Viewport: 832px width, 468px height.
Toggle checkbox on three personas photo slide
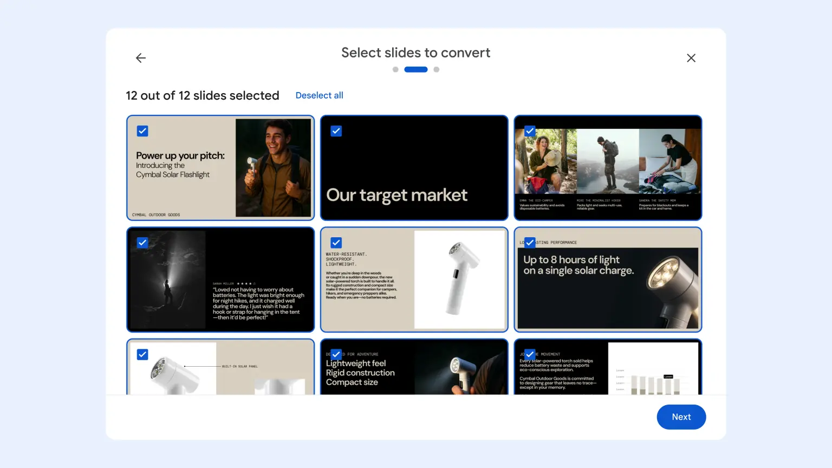(530, 131)
